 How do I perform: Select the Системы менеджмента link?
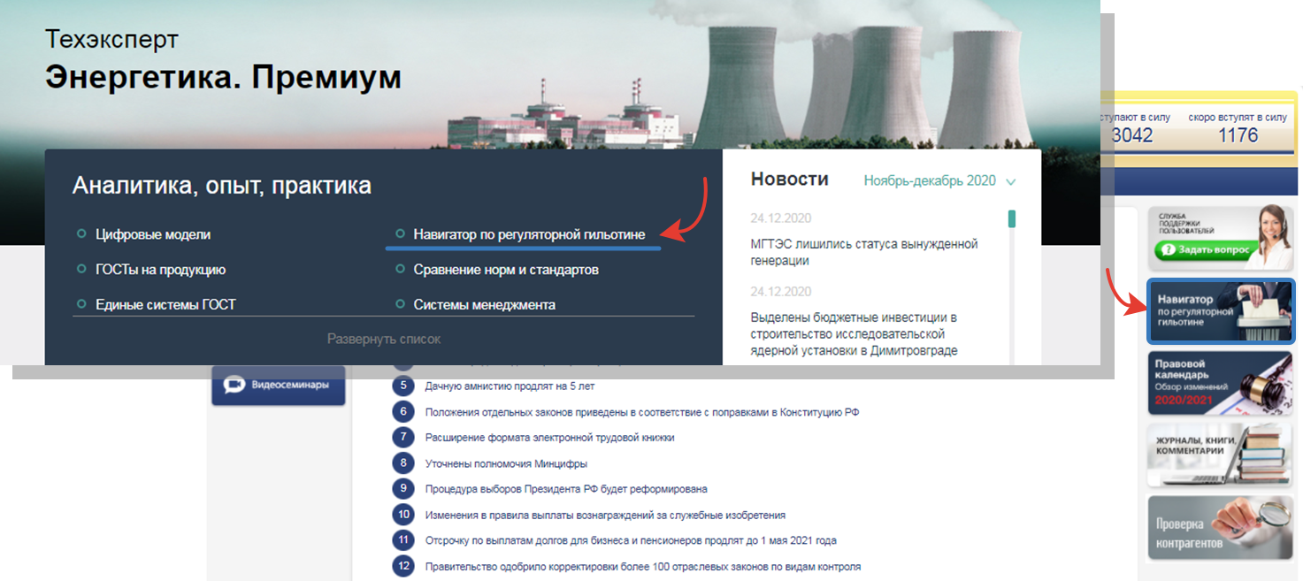[484, 305]
